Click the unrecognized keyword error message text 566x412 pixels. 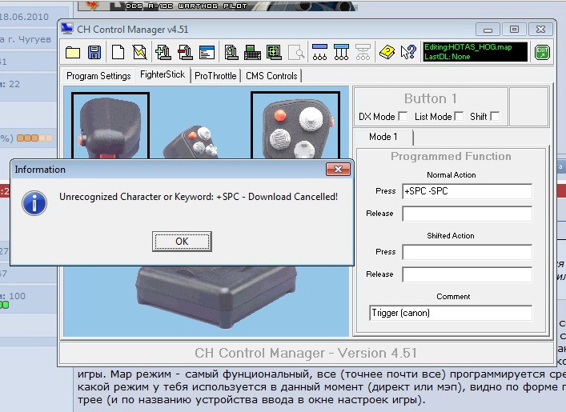(x=199, y=197)
